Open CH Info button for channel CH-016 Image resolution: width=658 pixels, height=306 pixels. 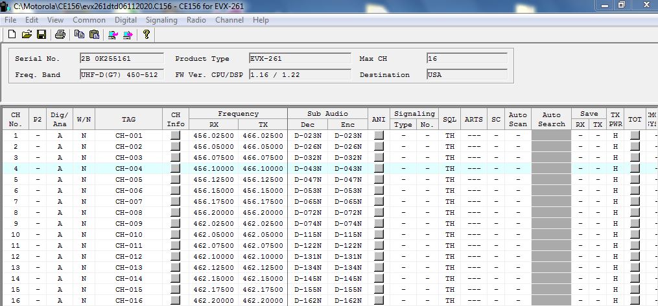176,300
